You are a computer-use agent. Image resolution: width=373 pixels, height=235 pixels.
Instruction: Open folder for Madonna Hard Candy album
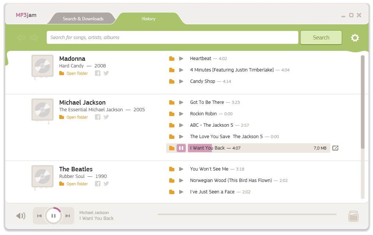pos(74,73)
